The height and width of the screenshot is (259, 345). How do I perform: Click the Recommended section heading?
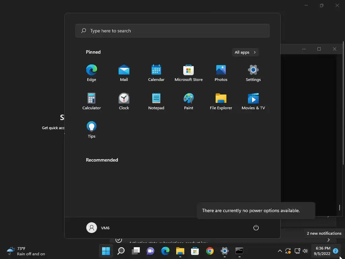tap(102, 160)
